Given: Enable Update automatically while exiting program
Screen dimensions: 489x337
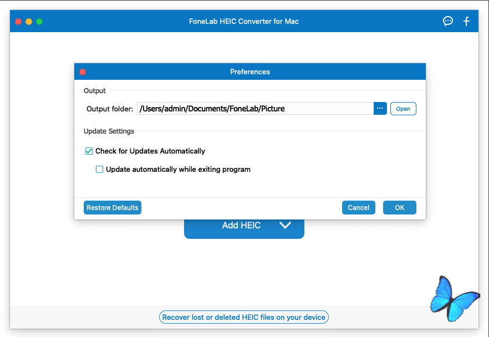Looking at the screenshot, I should pyautogui.click(x=100, y=170).
